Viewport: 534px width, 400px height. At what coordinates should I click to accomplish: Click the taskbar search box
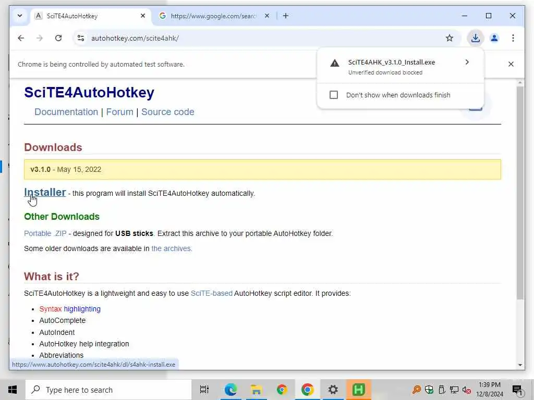tap(108, 390)
